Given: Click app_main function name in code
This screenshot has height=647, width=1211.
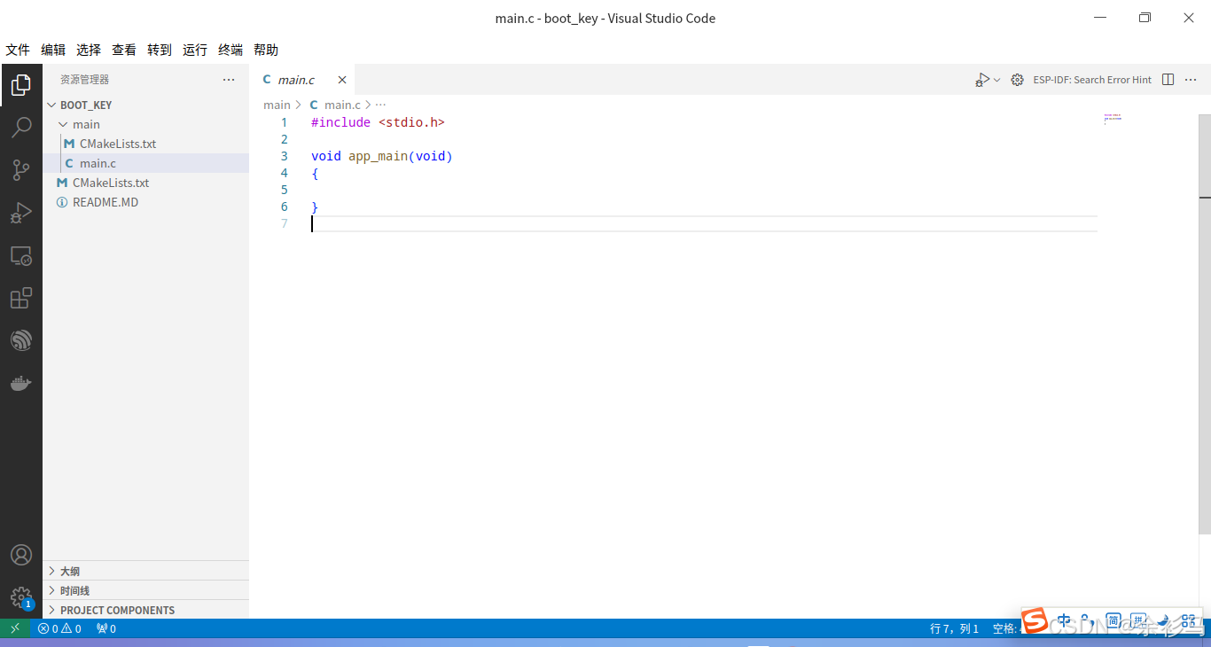Looking at the screenshot, I should [378, 156].
